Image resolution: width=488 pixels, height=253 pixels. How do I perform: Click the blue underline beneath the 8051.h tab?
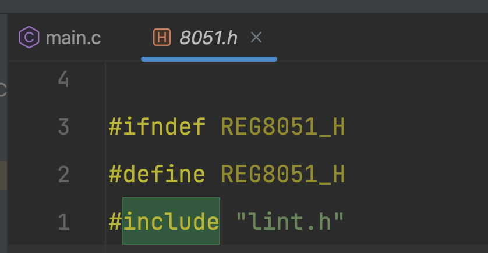tap(208, 59)
